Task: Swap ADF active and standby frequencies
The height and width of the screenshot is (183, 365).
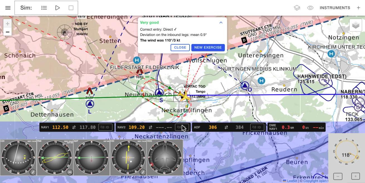Action: pyautogui.click(x=226, y=127)
